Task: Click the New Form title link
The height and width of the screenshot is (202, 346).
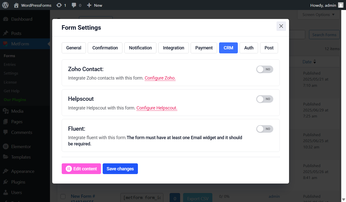Action: pos(83,199)
